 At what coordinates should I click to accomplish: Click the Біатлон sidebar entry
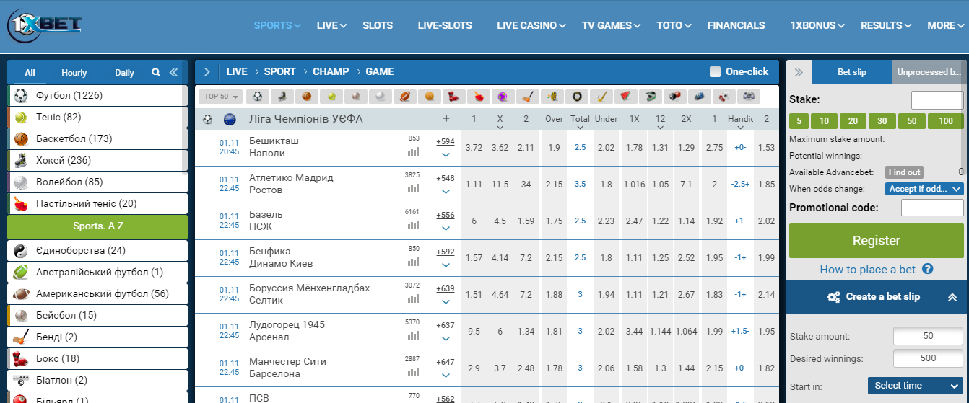97,380
